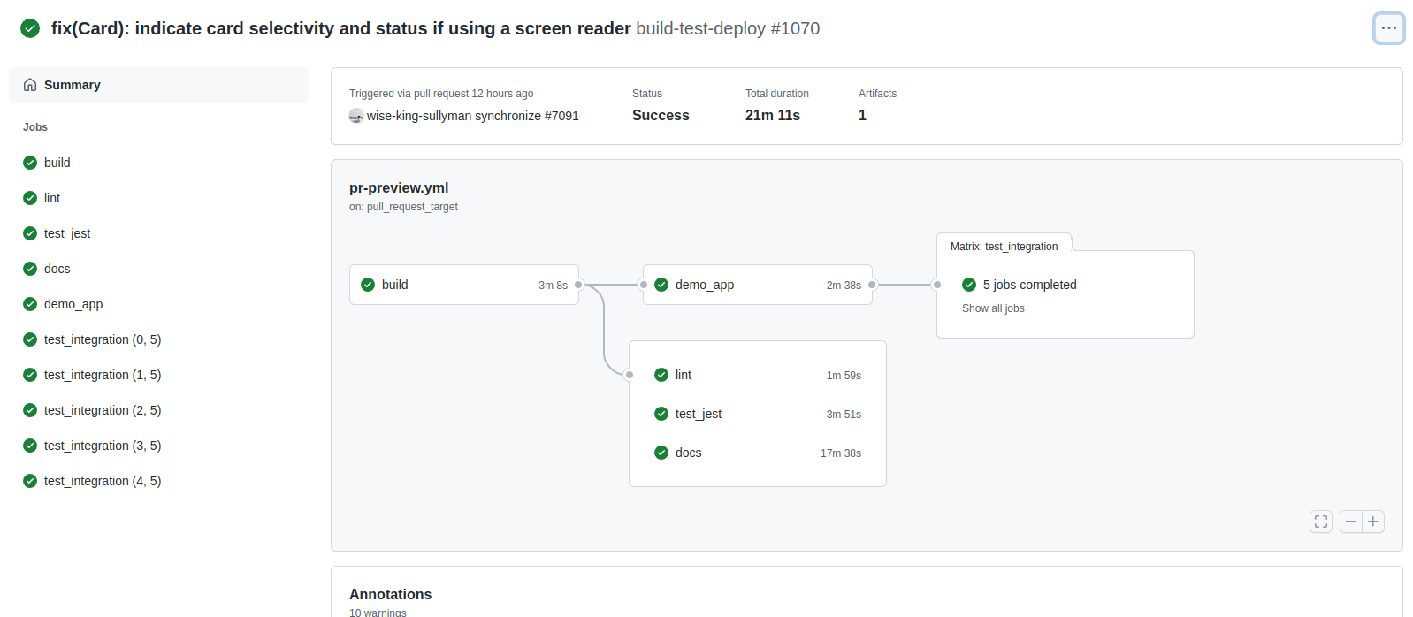Click the check icon in the build graph node
Viewport: 1413px width, 617px height.
coord(368,285)
